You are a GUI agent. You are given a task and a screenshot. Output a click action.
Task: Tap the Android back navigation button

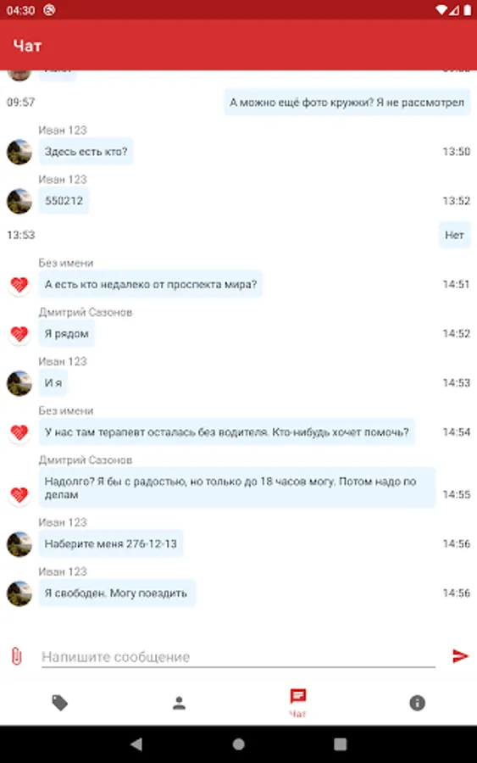point(136,744)
